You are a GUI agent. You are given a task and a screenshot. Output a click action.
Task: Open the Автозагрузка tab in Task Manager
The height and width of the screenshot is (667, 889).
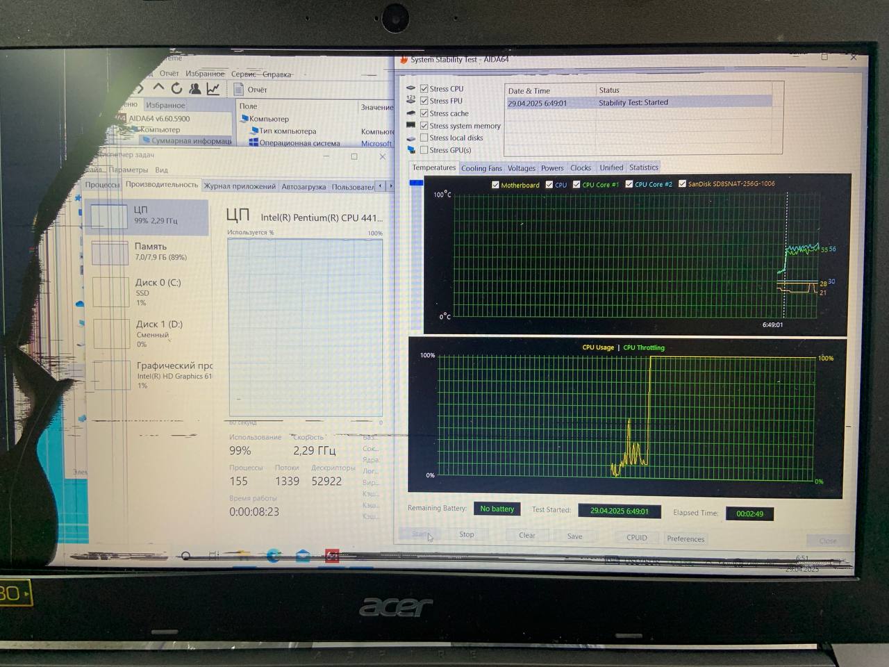[304, 186]
